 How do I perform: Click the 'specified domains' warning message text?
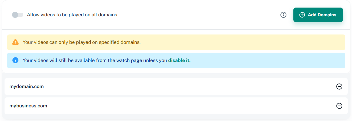82,42
